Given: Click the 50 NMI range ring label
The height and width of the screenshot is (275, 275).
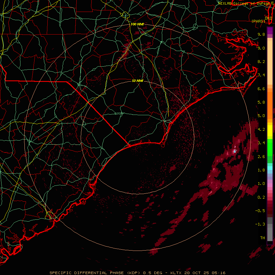Looking at the screenshot, I should (138, 81).
